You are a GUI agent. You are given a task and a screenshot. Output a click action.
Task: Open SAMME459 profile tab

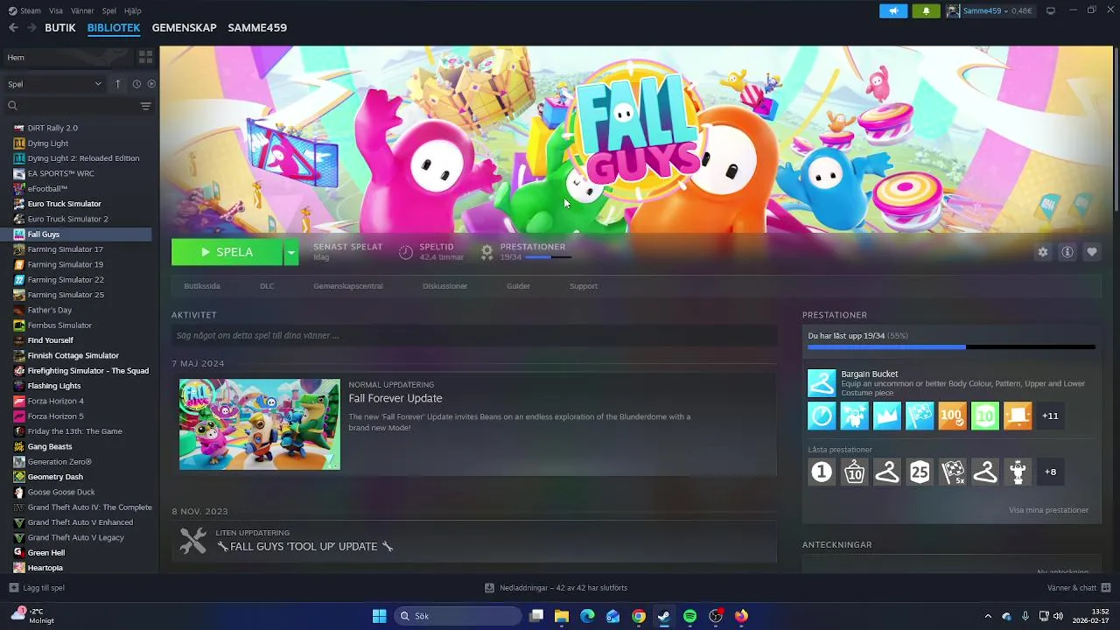[x=257, y=27]
